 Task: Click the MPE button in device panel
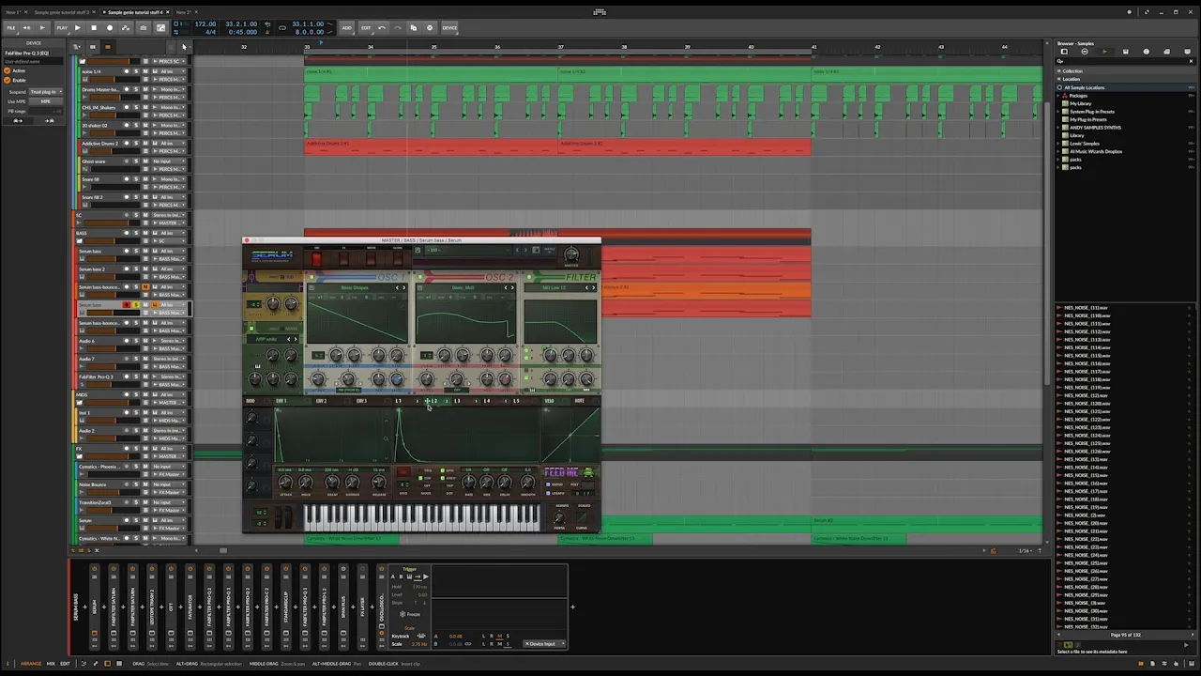tap(46, 101)
